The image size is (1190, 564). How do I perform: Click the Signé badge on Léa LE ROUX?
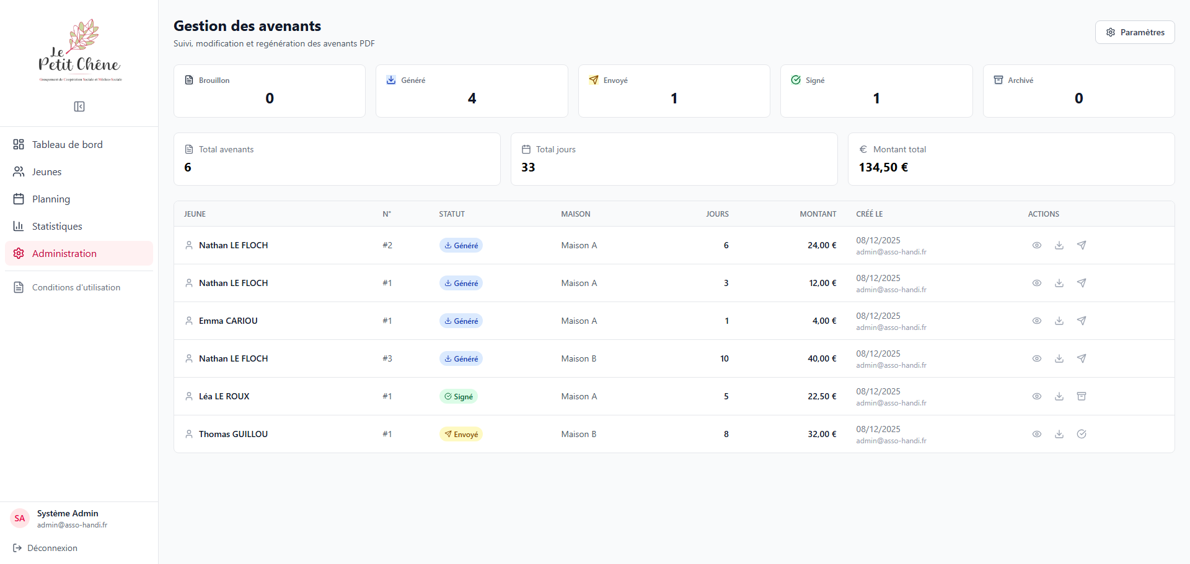(458, 396)
